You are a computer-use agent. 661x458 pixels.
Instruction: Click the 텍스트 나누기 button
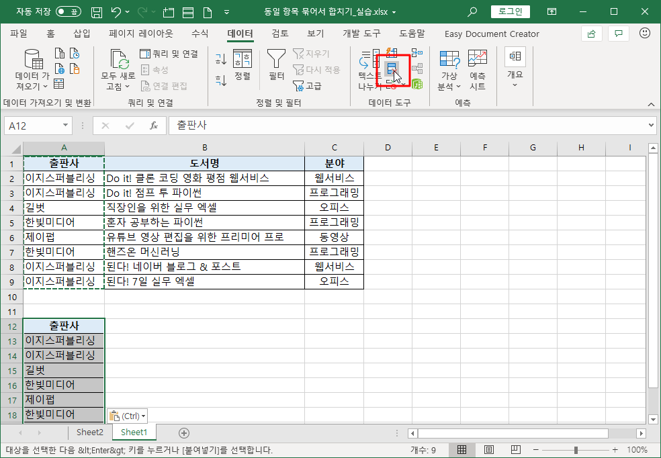click(x=369, y=70)
